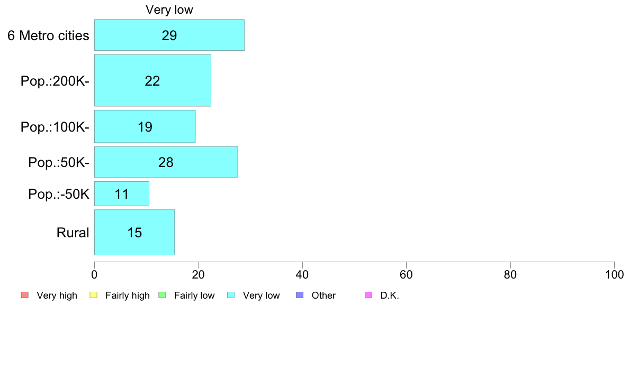The height and width of the screenshot is (389, 629).
Task: Click the magenta D.K. legend swatch
Action: [369, 295]
